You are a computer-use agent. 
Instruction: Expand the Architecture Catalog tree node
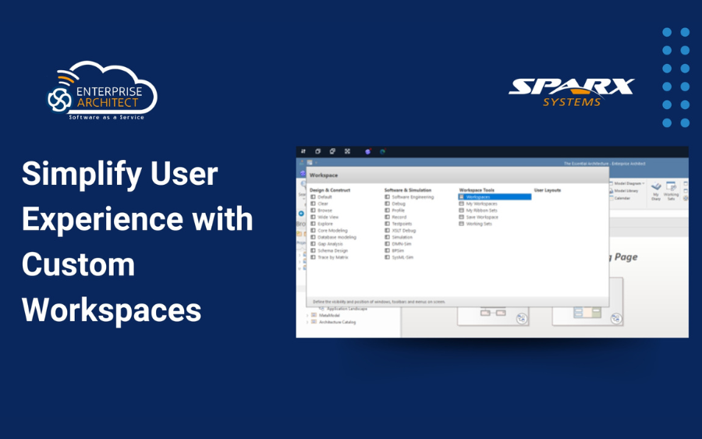point(307,322)
